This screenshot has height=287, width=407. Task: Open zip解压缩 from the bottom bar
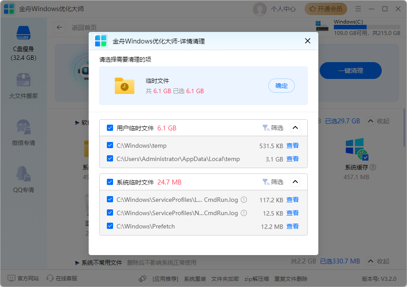point(256,279)
